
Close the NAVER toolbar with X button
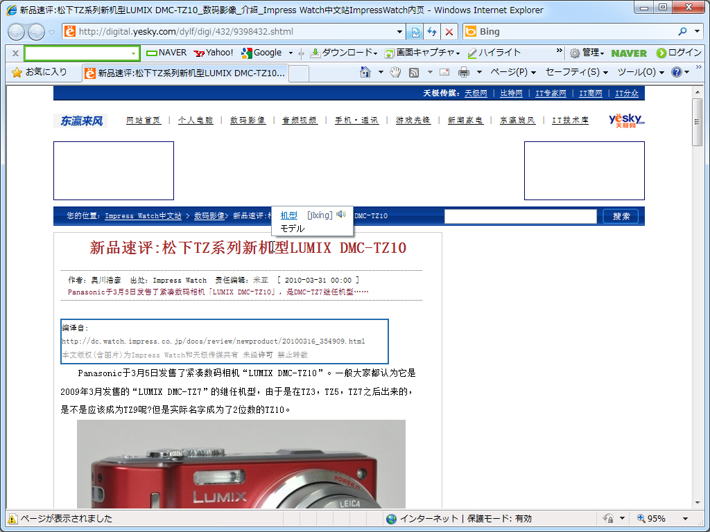tap(15, 53)
